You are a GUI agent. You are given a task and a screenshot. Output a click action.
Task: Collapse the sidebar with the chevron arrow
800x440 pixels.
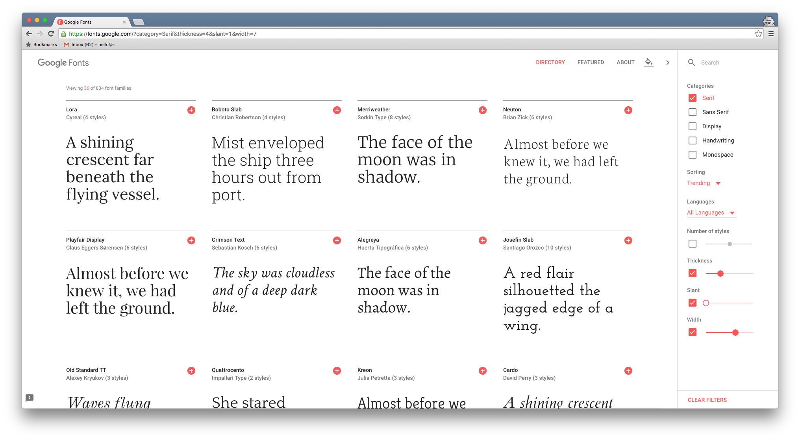point(668,63)
